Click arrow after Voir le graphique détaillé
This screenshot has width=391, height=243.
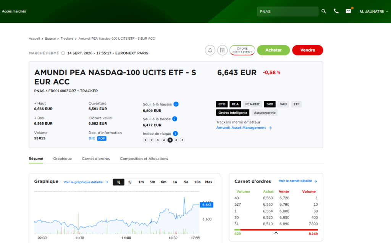(x=107, y=182)
